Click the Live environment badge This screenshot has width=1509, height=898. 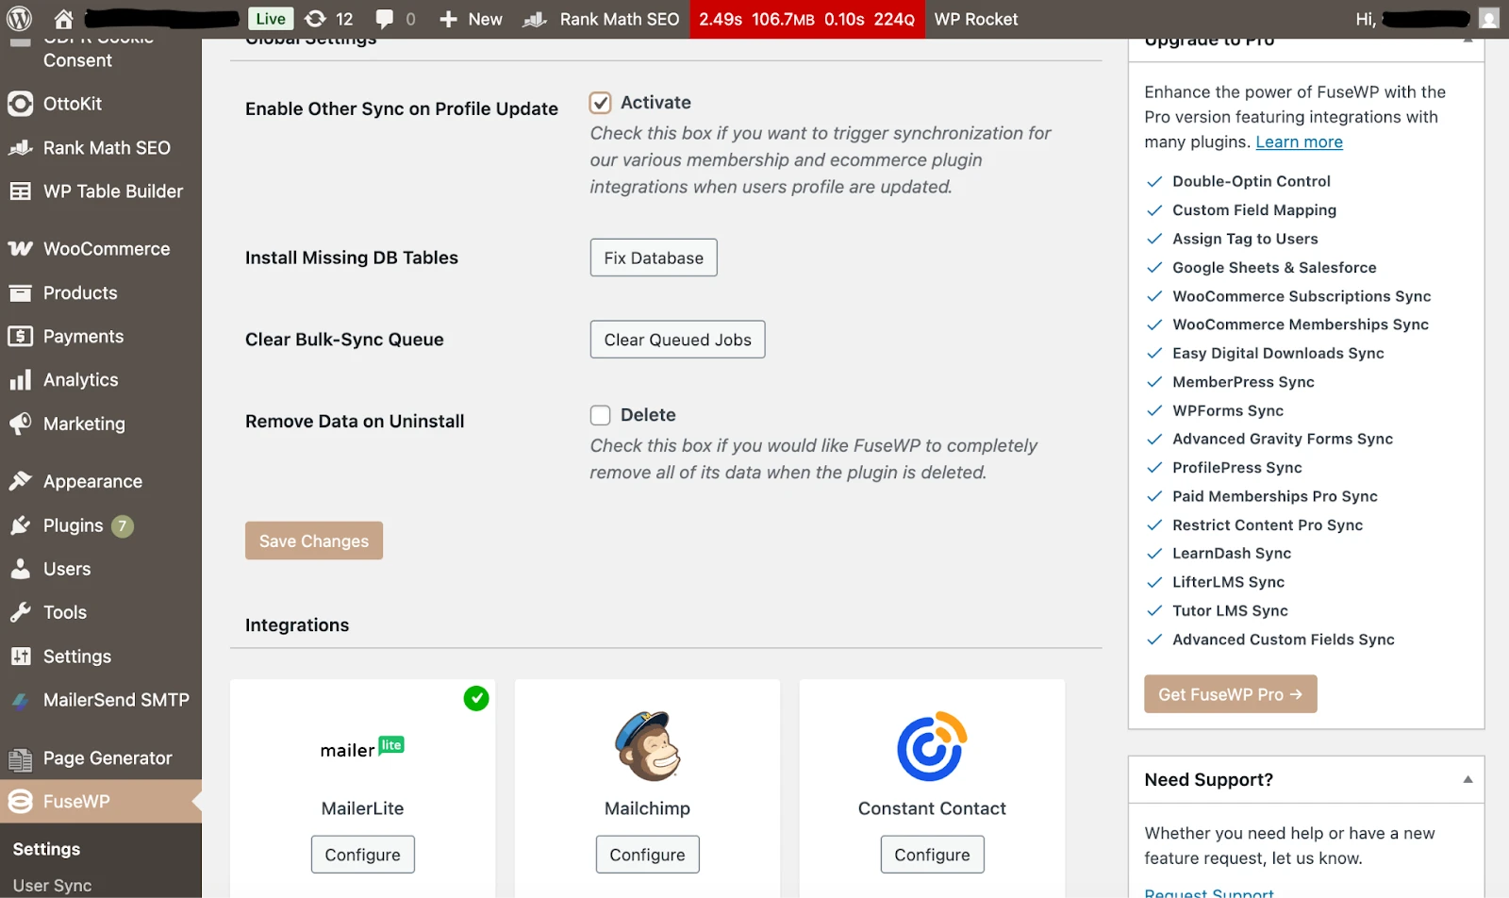271,19
